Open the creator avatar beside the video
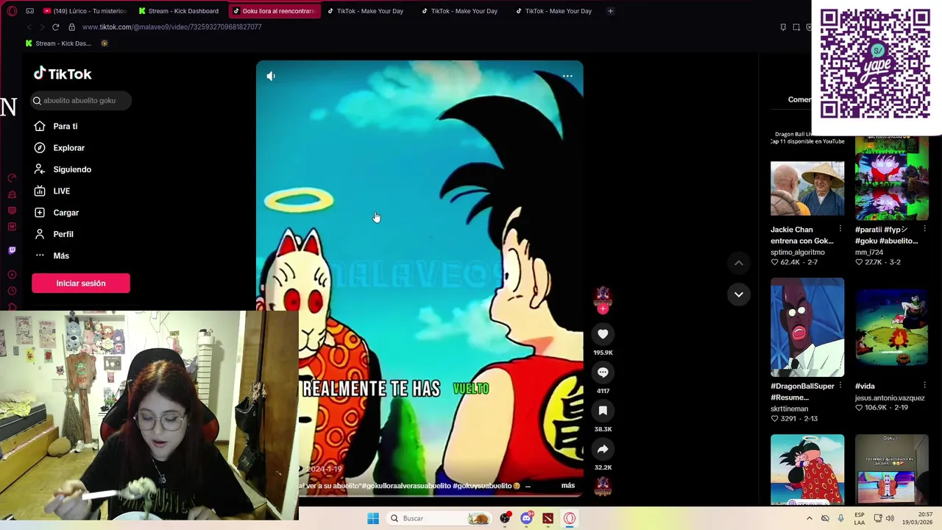The width and height of the screenshot is (942, 530). tap(603, 296)
